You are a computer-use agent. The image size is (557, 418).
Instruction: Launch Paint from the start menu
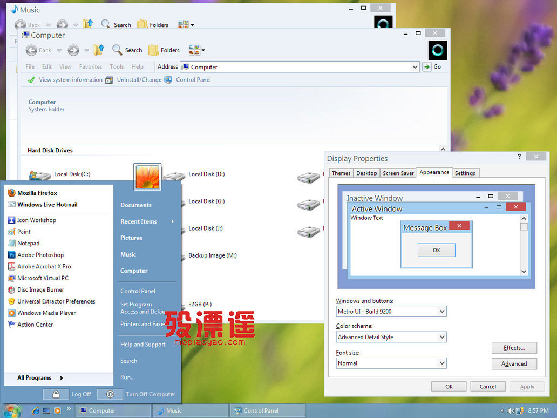19,231
